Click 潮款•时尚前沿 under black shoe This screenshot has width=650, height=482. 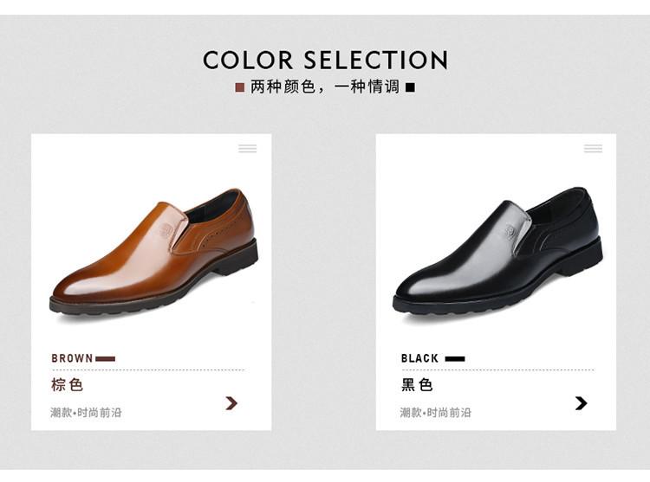(x=435, y=413)
